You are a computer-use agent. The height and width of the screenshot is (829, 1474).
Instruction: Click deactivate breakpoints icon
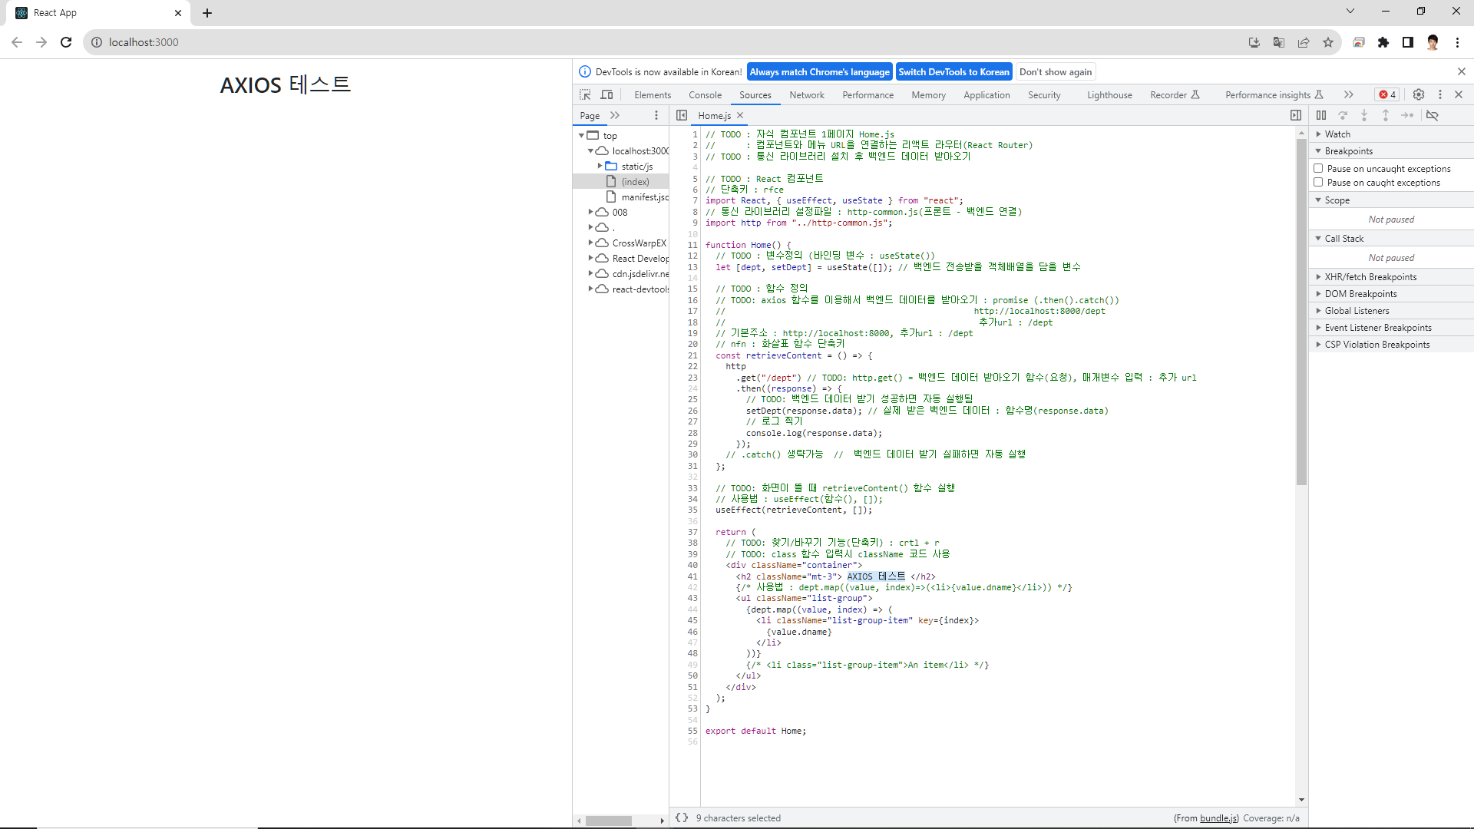(x=1433, y=115)
